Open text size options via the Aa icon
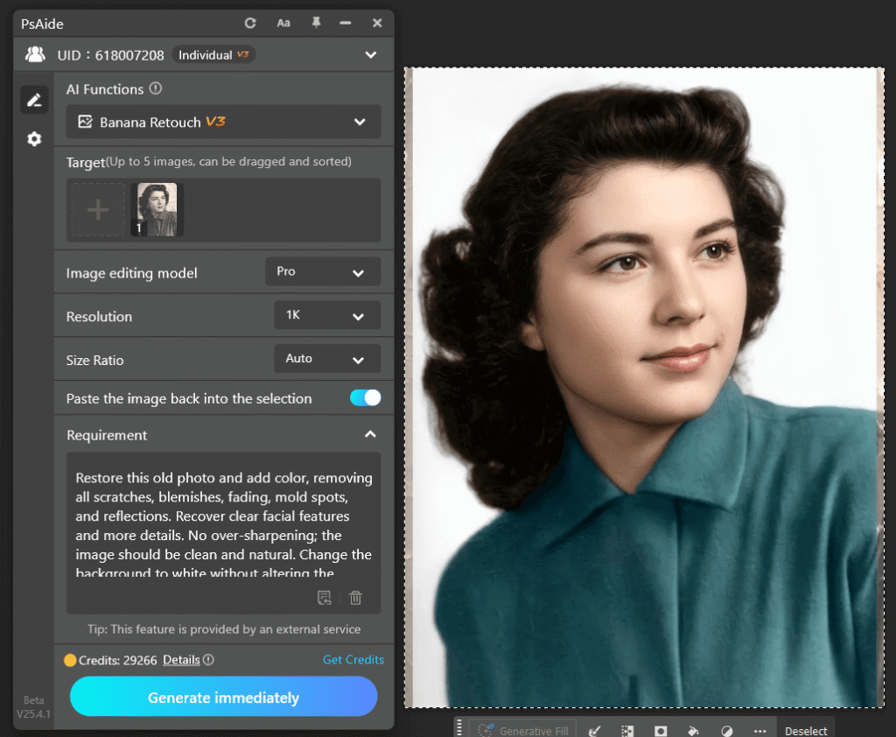The width and height of the screenshot is (896, 737). 283,23
